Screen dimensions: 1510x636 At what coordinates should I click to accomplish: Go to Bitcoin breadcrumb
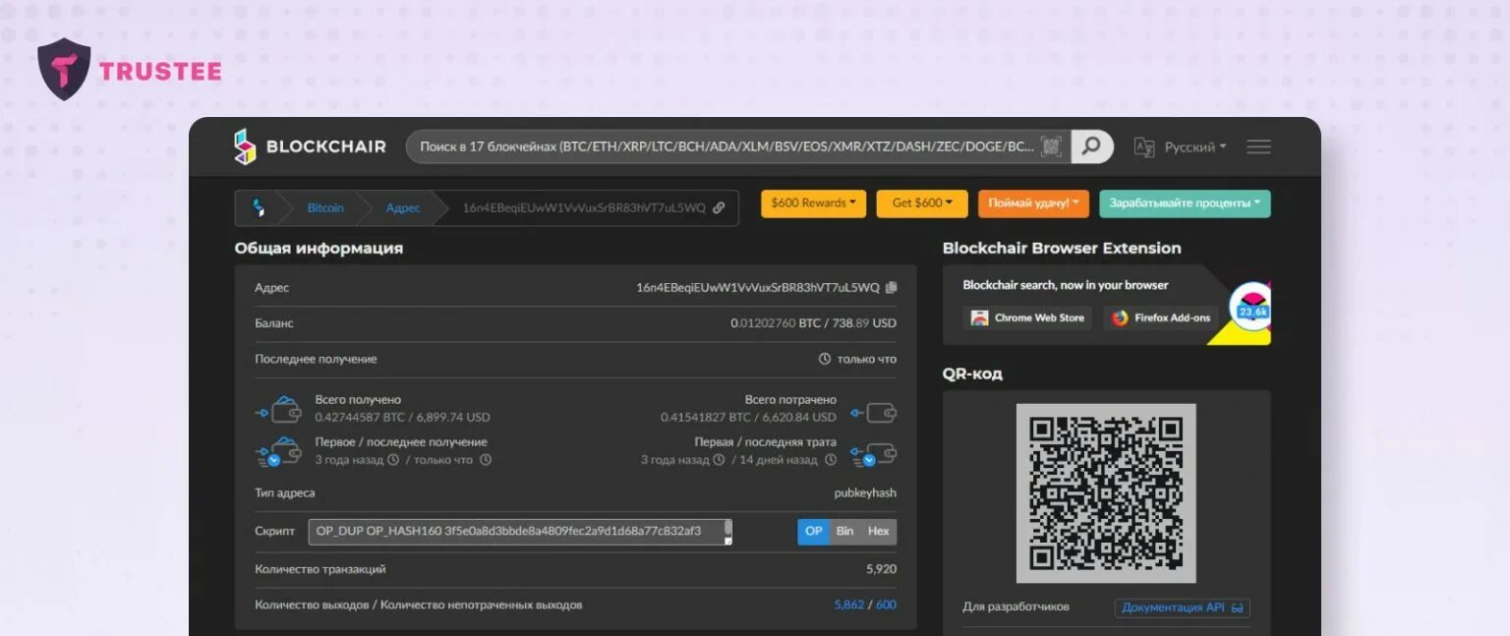coord(325,207)
